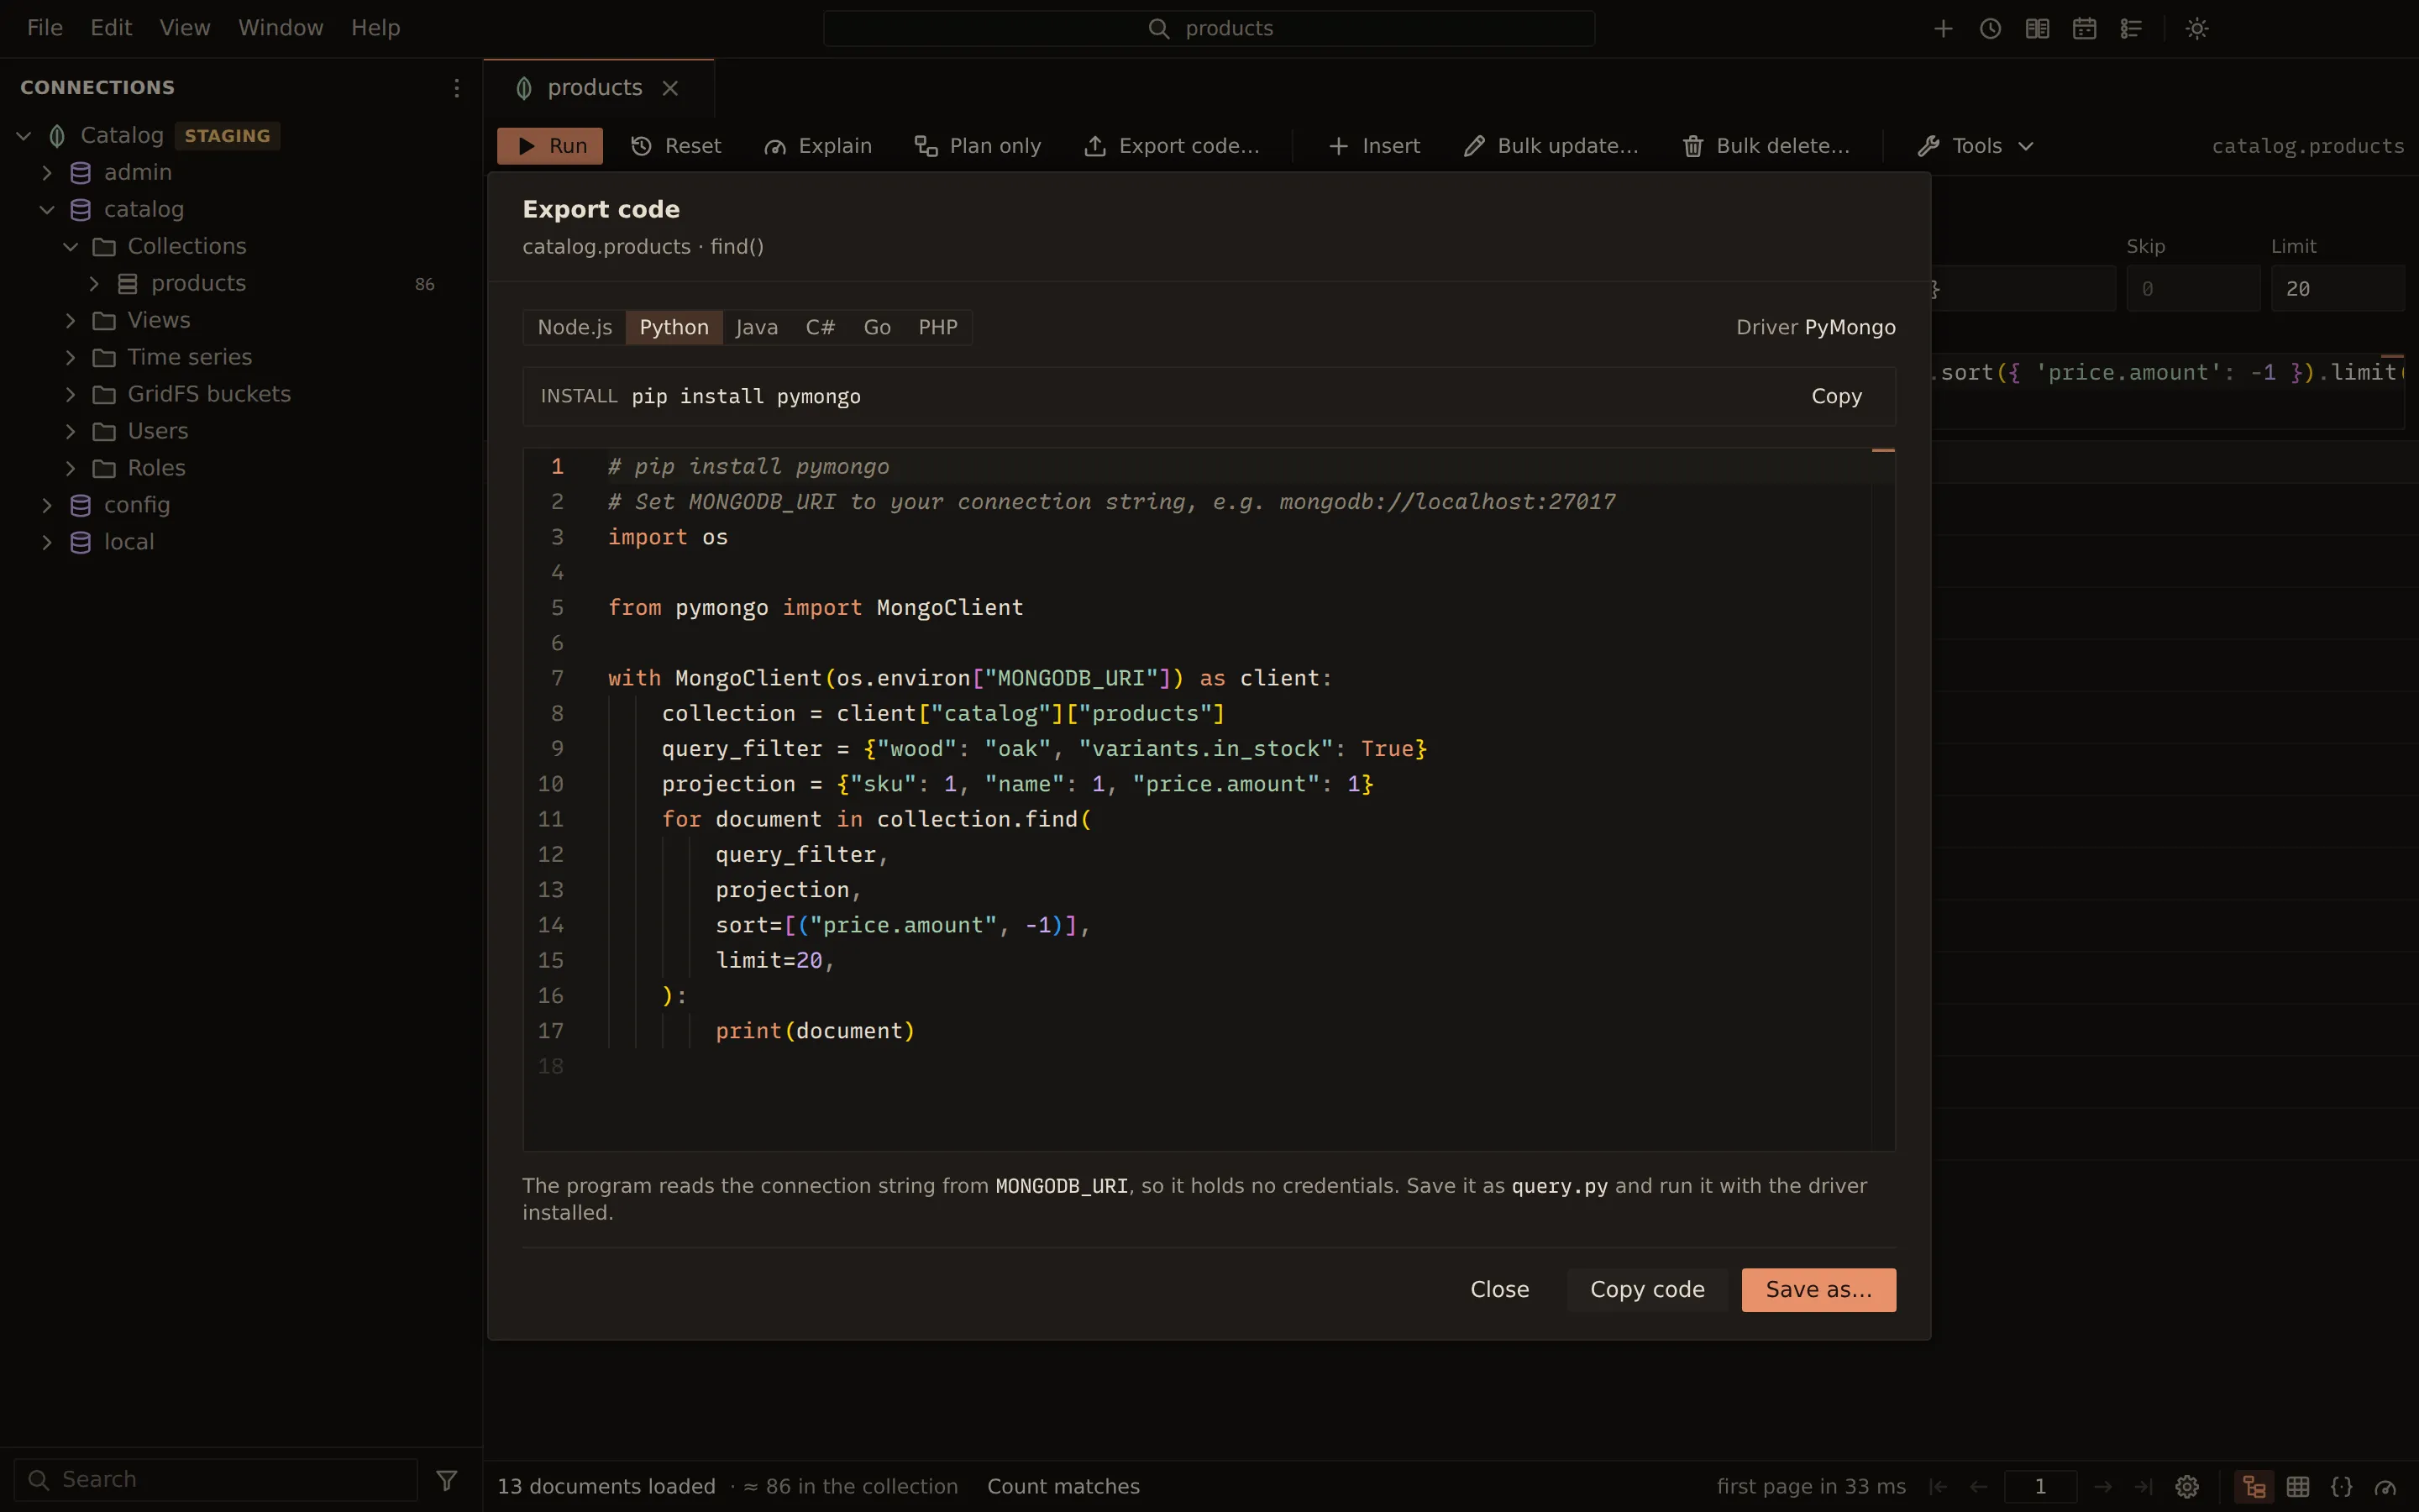
Task: Switch to tree view in status bar
Action: point(2253,1487)
